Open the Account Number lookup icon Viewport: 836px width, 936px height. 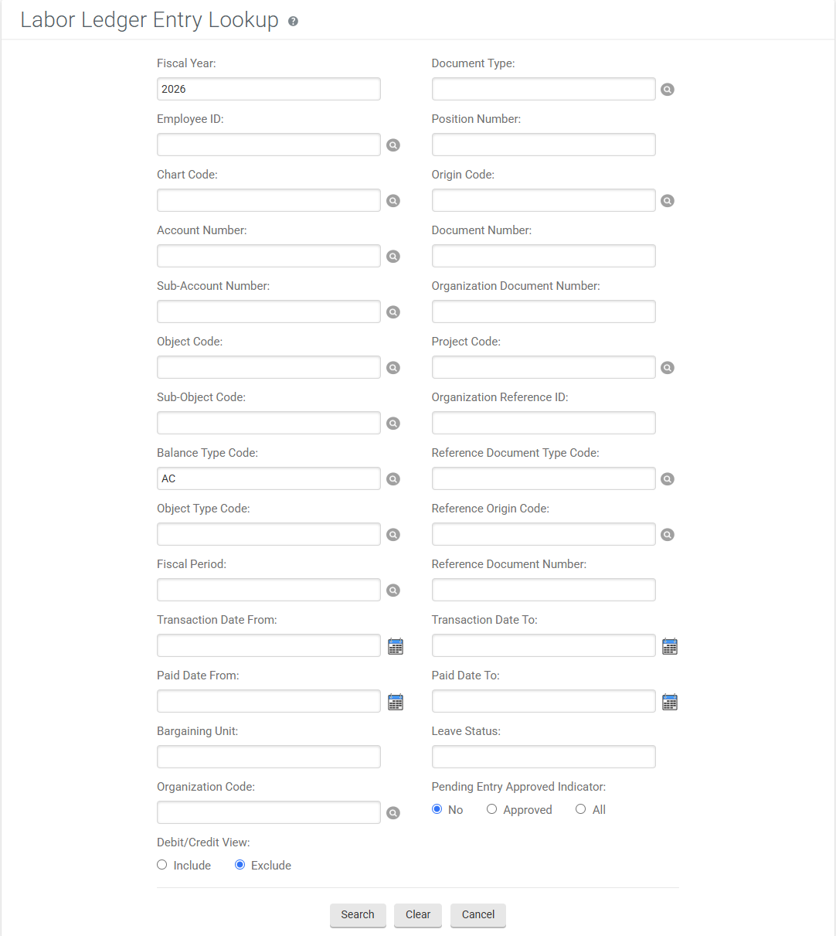(393, 257)
